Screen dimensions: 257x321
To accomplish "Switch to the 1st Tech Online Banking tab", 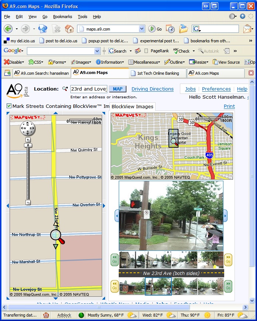I will (158, 73).
